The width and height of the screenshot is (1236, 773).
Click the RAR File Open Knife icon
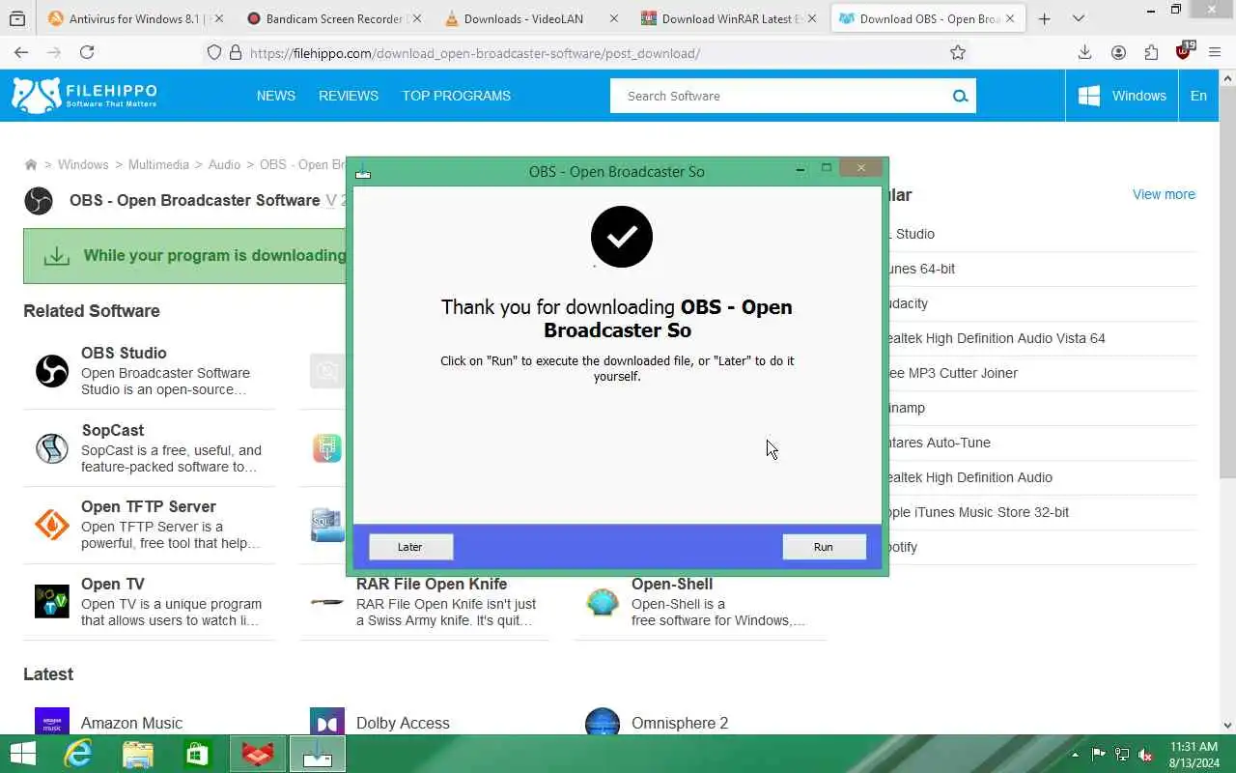(327, 602)
